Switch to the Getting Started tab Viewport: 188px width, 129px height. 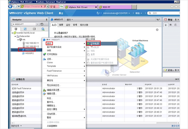54,25
